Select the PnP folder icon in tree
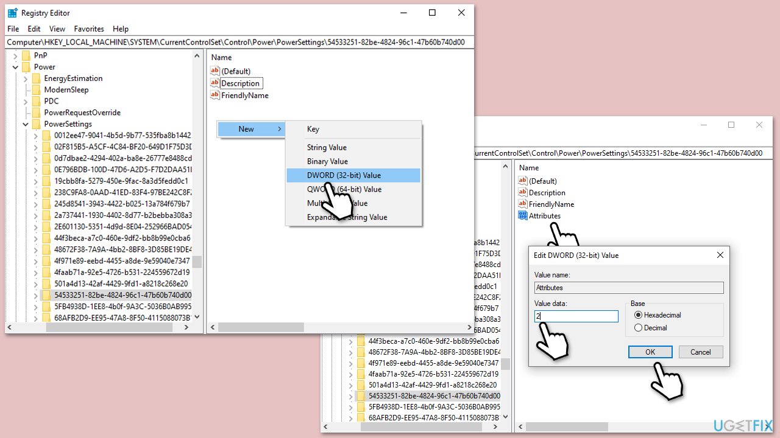Image resolution: width=780 pixels, height=438 pixels. coord(26,55)
